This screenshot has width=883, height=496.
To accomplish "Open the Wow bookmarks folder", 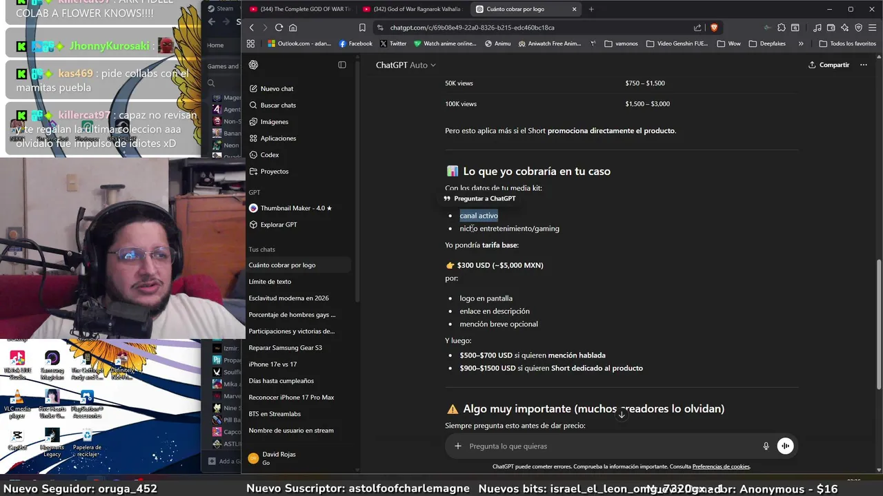I will click(x=729, y=43).
